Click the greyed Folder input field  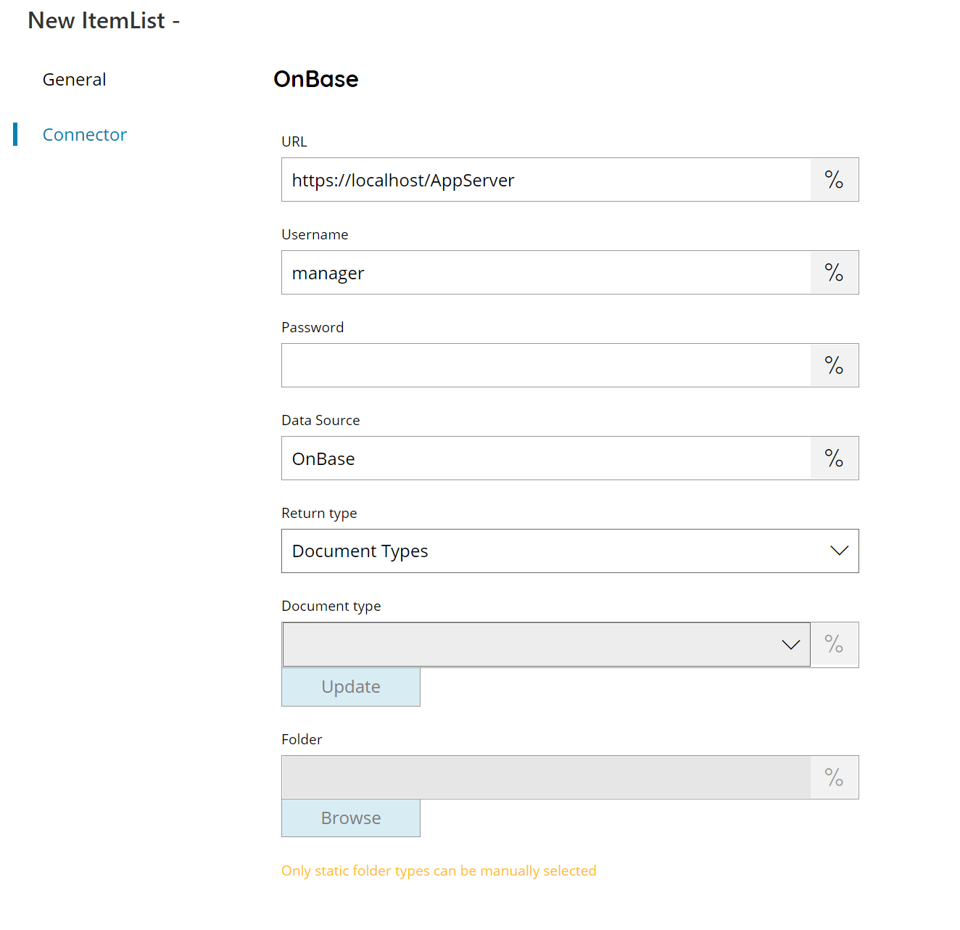(x=546, y=778)
